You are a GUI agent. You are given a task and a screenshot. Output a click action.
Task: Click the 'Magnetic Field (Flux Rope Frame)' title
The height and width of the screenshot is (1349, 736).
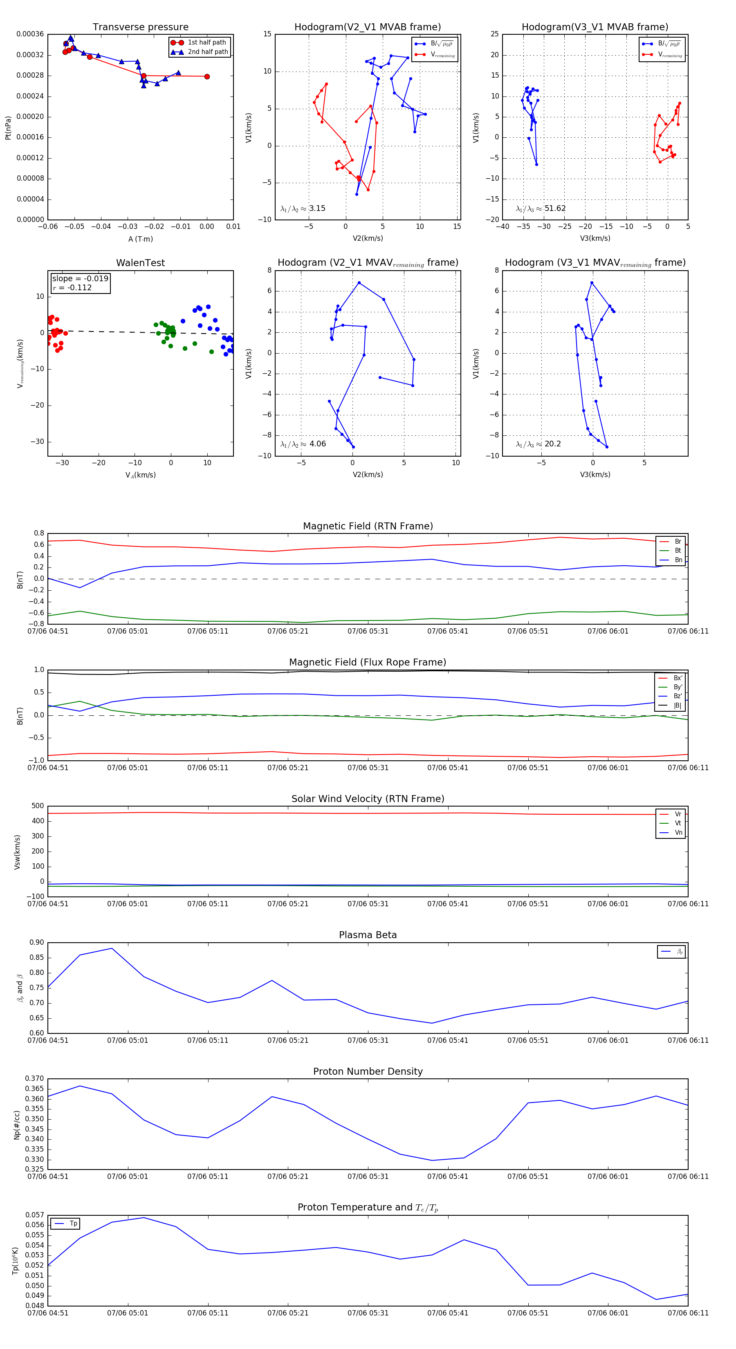tap(368, 663)
